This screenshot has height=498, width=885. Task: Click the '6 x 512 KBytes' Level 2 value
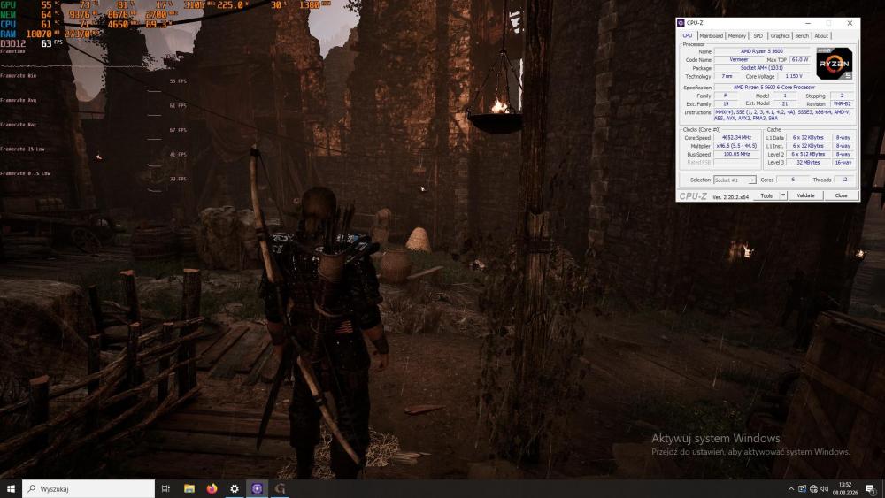click(x=808, y=154)
